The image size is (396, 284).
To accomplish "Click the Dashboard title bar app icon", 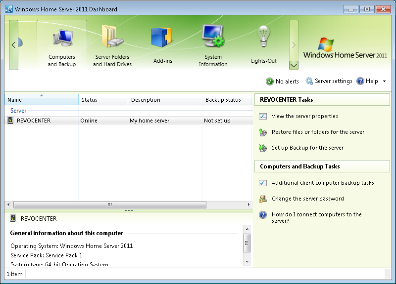I will pos(9,9).
